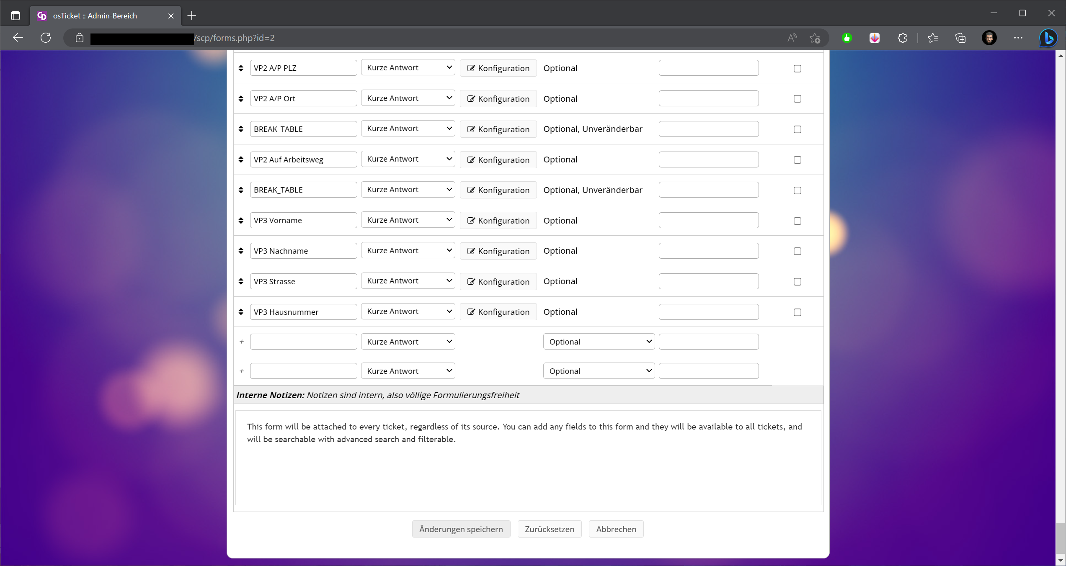The width and height of the screenshot is (1066, 566).
Task: Tick the checkbox for VP3 Nachname
Action: click(798, 251)
